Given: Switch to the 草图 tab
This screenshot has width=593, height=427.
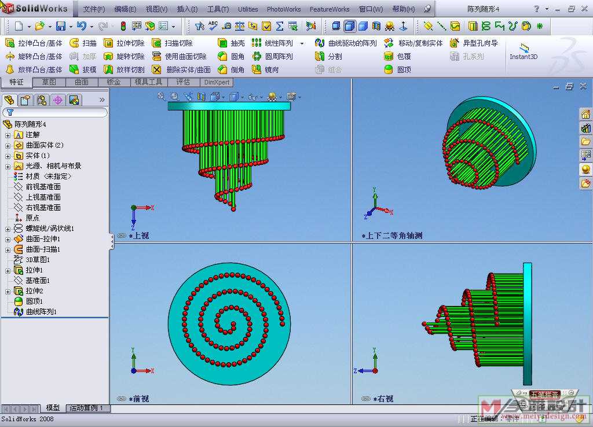Looking at the screenshot, I should pos(49,82).
